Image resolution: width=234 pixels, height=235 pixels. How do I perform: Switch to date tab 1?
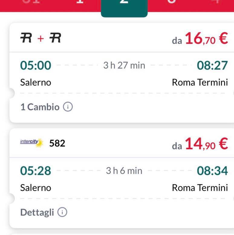(x=80, y=3)
